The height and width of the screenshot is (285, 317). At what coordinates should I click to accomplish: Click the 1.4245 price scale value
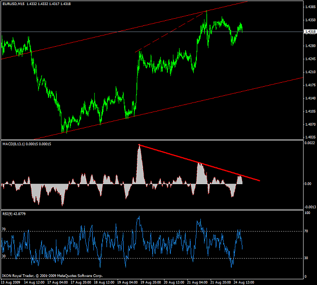310,59
